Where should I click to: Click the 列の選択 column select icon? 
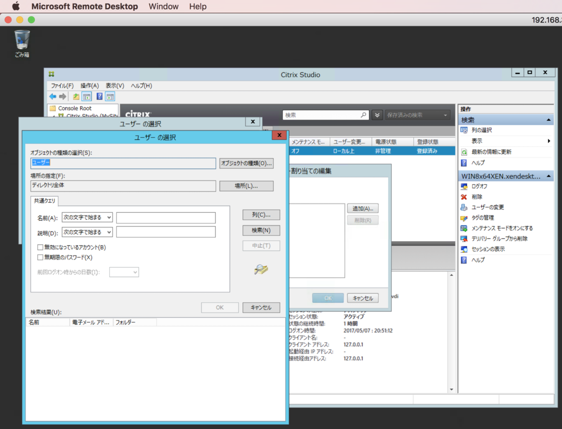click(x=464, y=130)
